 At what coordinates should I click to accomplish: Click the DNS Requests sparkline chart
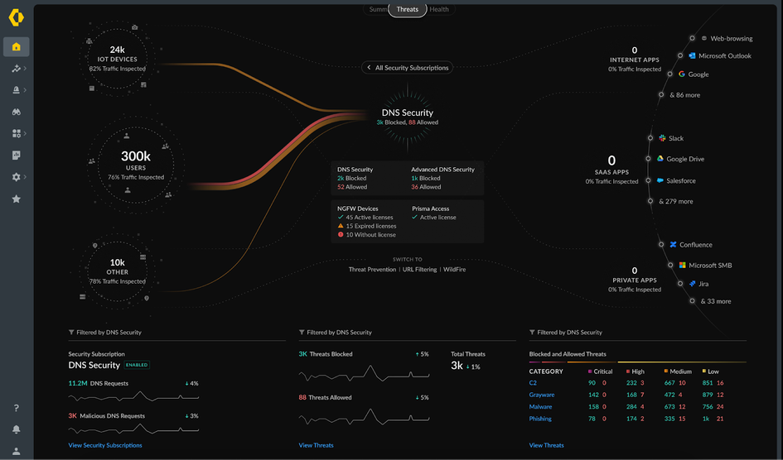pos(134,396)
